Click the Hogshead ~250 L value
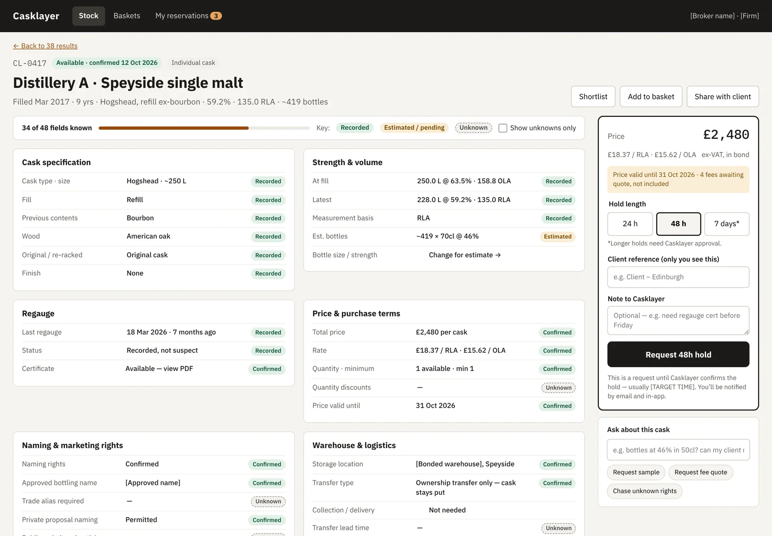 click(x=156, y=181)
